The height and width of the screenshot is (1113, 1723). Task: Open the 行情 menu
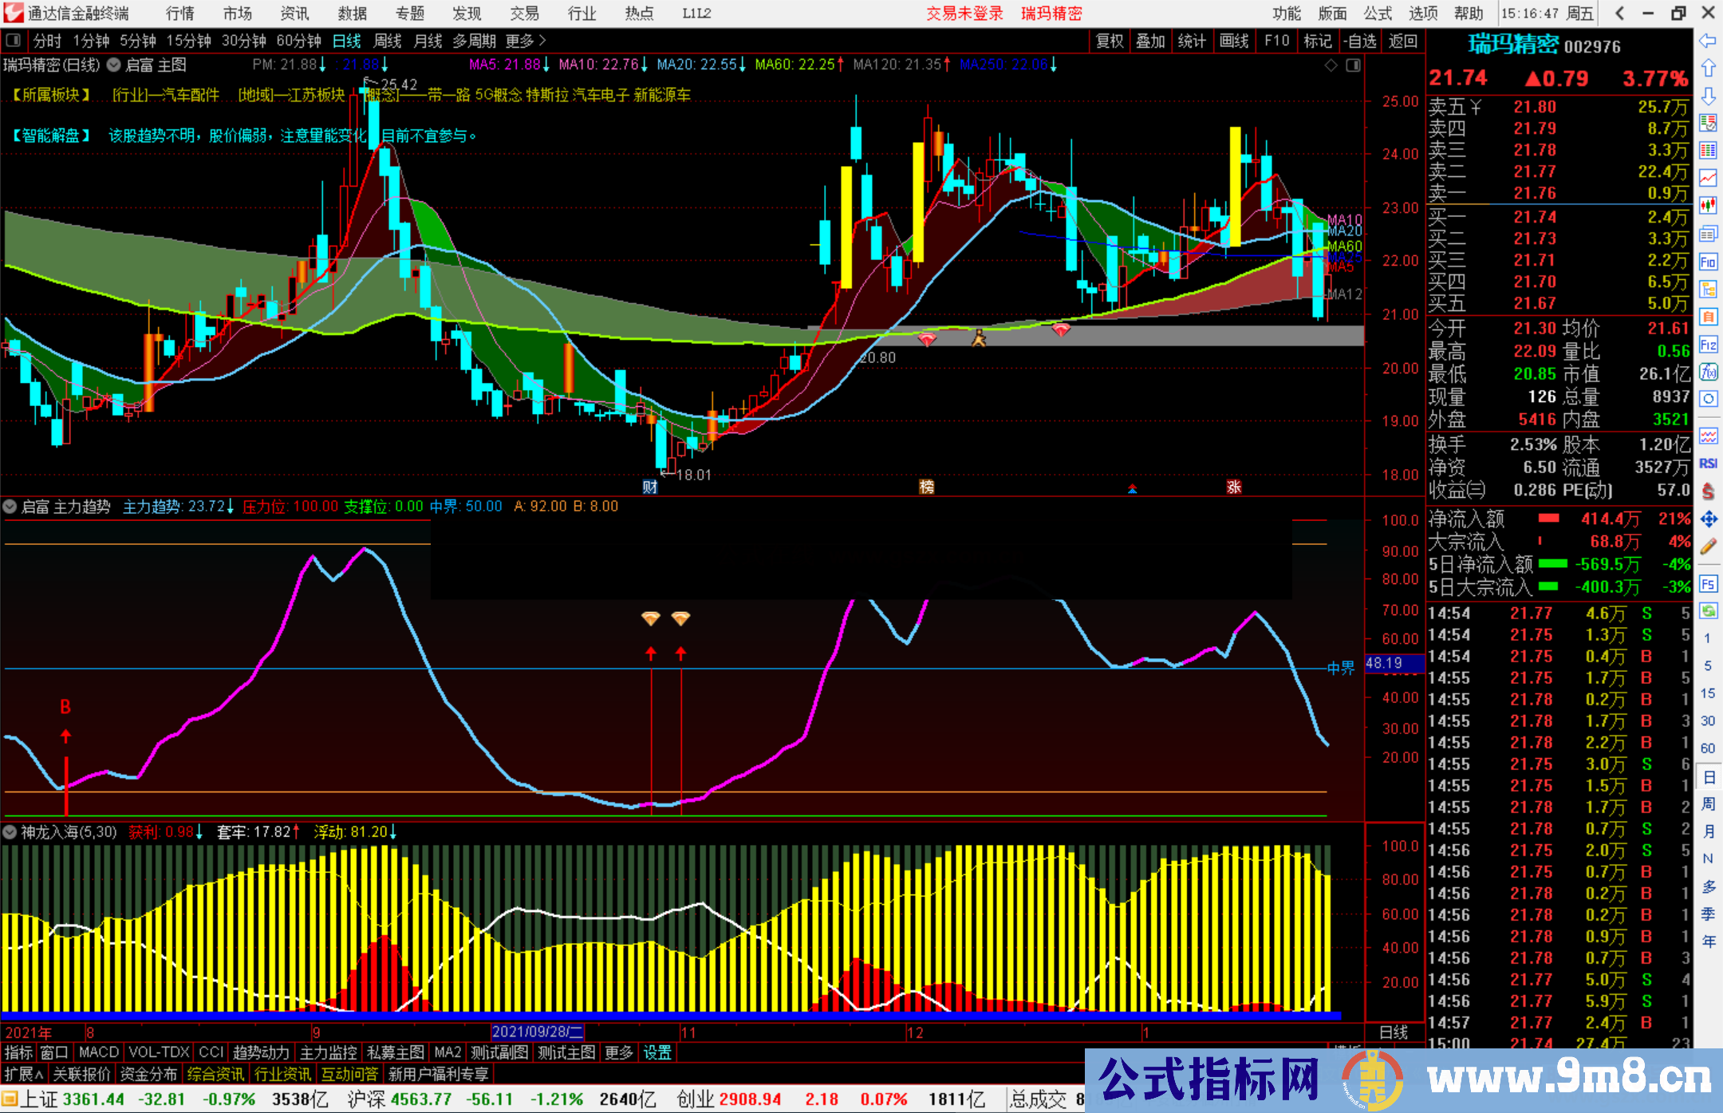click(179, 14)
